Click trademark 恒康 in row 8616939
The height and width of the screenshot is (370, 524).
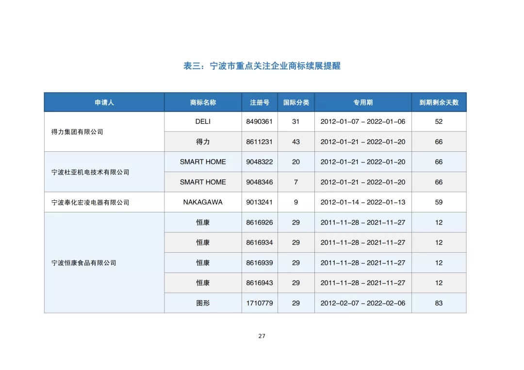(203, 263)
